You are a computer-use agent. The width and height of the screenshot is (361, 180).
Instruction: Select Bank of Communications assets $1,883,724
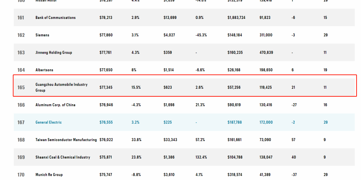point(236,18)
